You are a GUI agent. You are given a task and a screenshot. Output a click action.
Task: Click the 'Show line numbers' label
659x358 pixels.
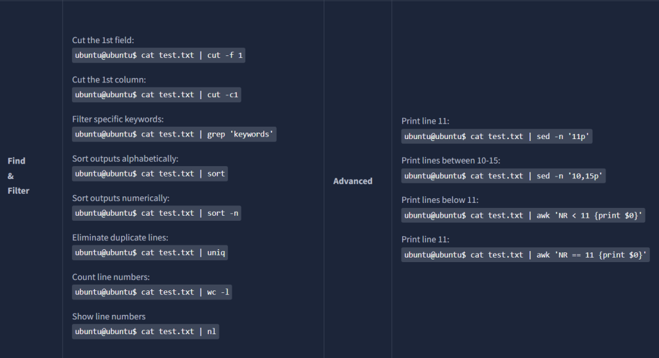pos(109,316)
